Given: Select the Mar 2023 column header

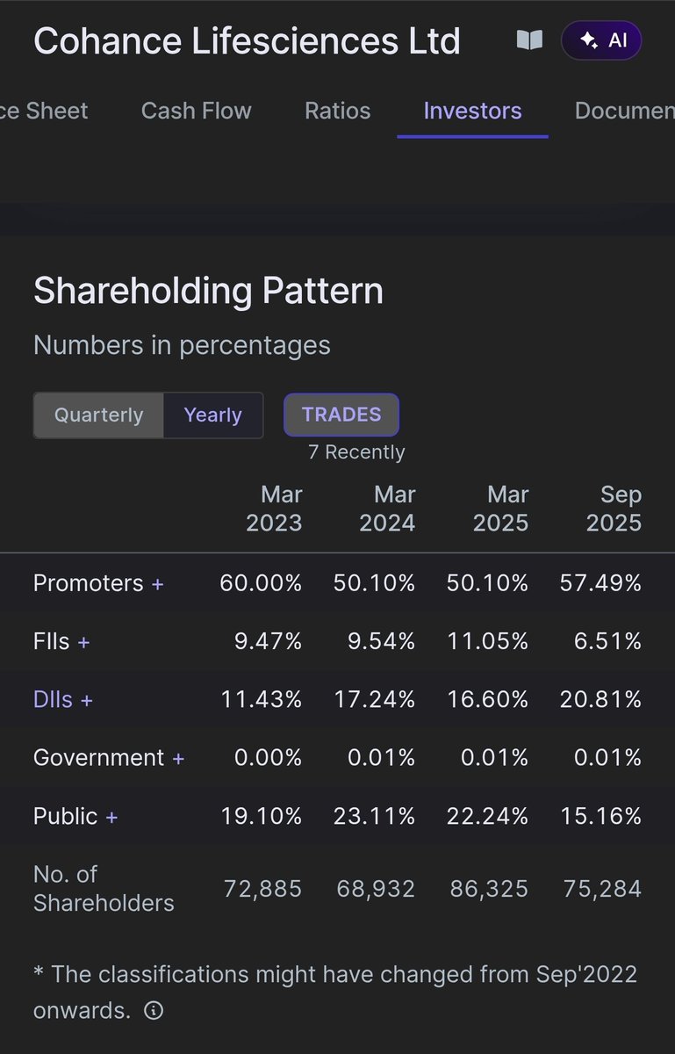Looking at the screenshot, I should (x=274, y=509).
